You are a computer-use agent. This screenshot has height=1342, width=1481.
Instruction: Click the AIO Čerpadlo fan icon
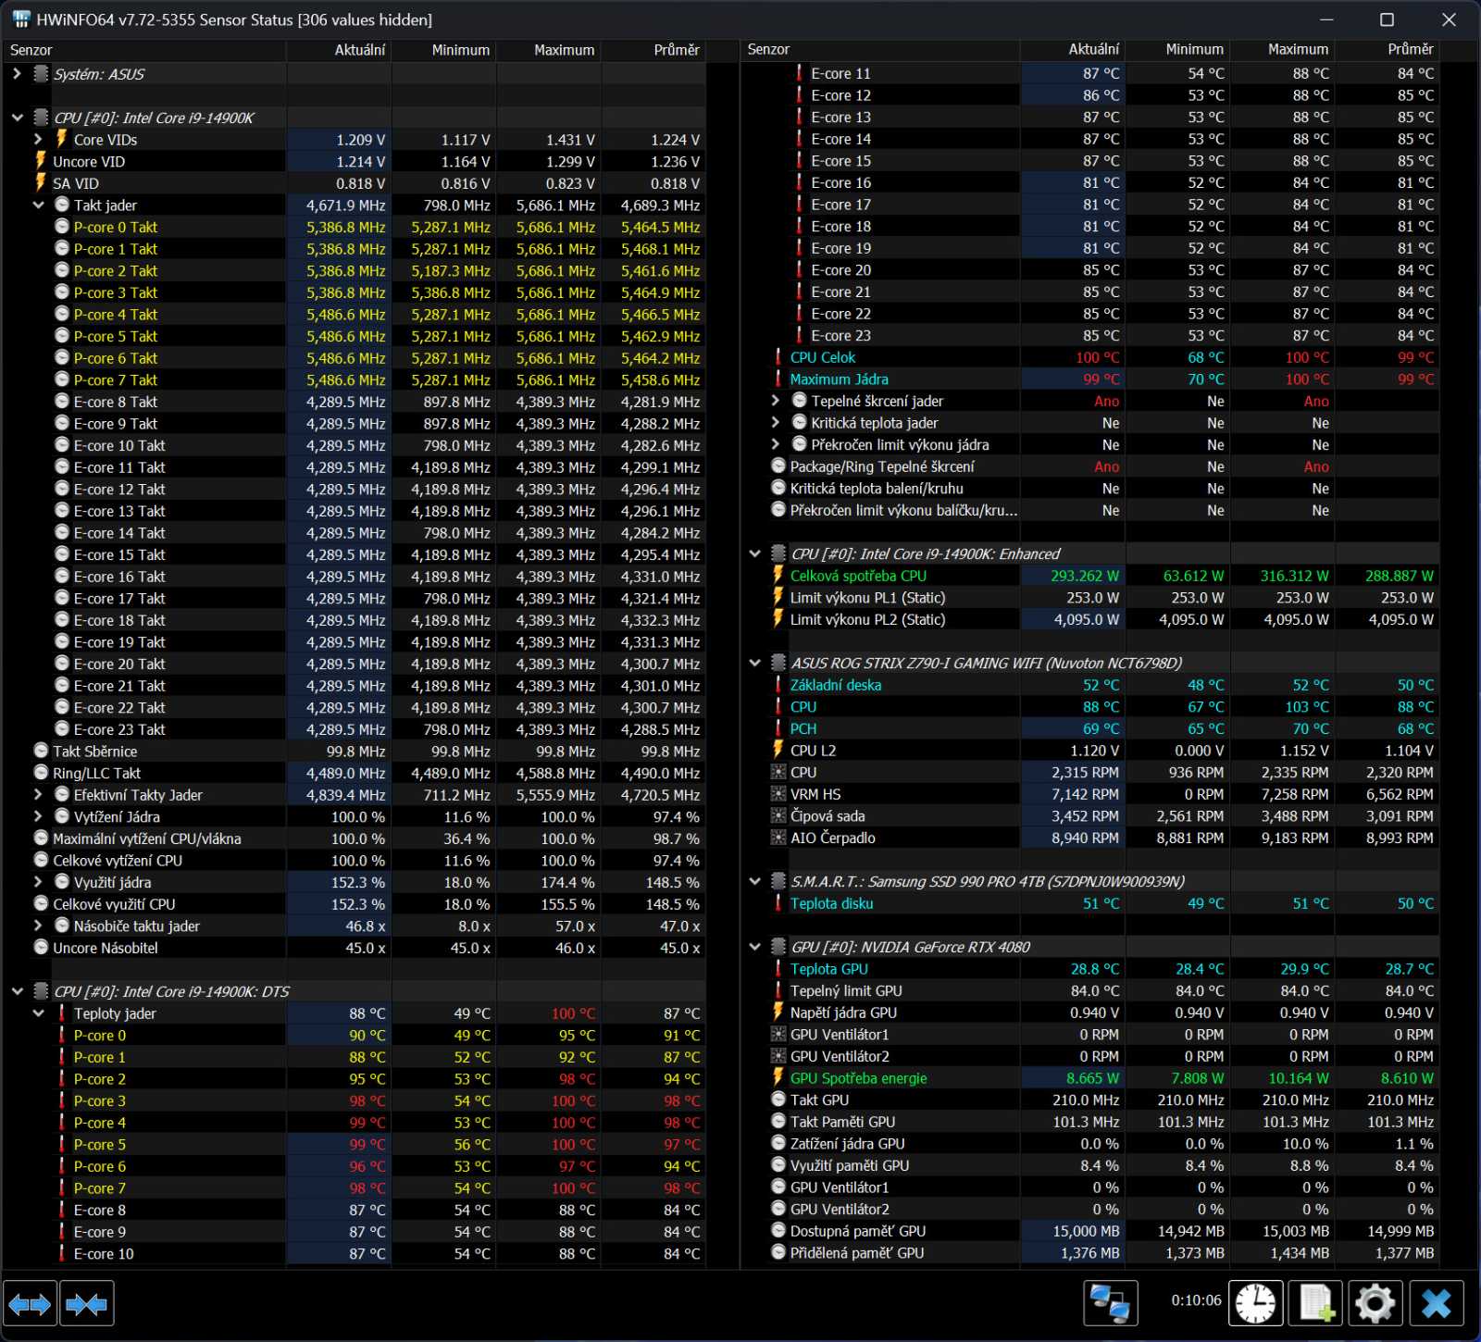click(778, 838)
